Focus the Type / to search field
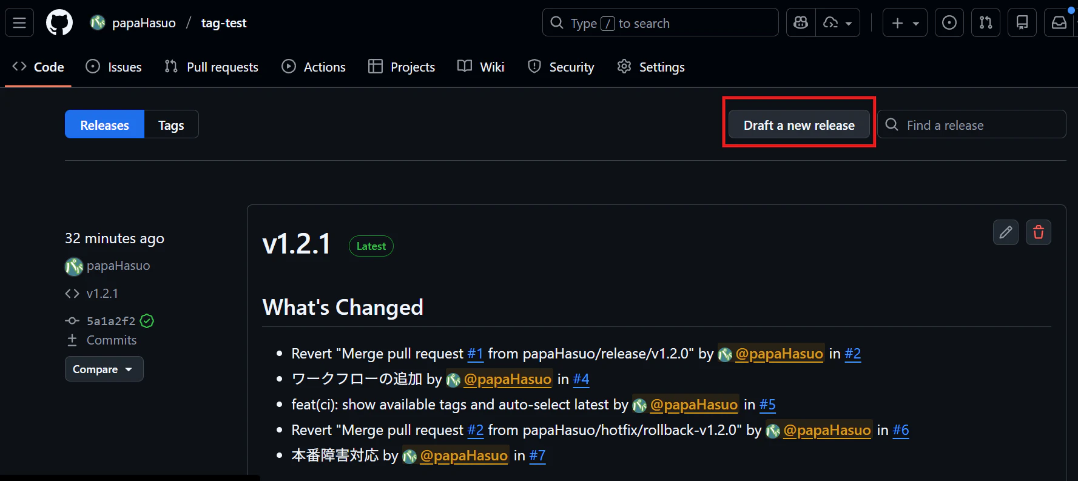Screen dimensions: 1078x481 tap(660, 23)
